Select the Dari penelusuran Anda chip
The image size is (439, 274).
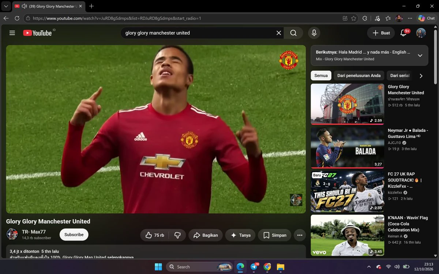click(x=359, y=76)
